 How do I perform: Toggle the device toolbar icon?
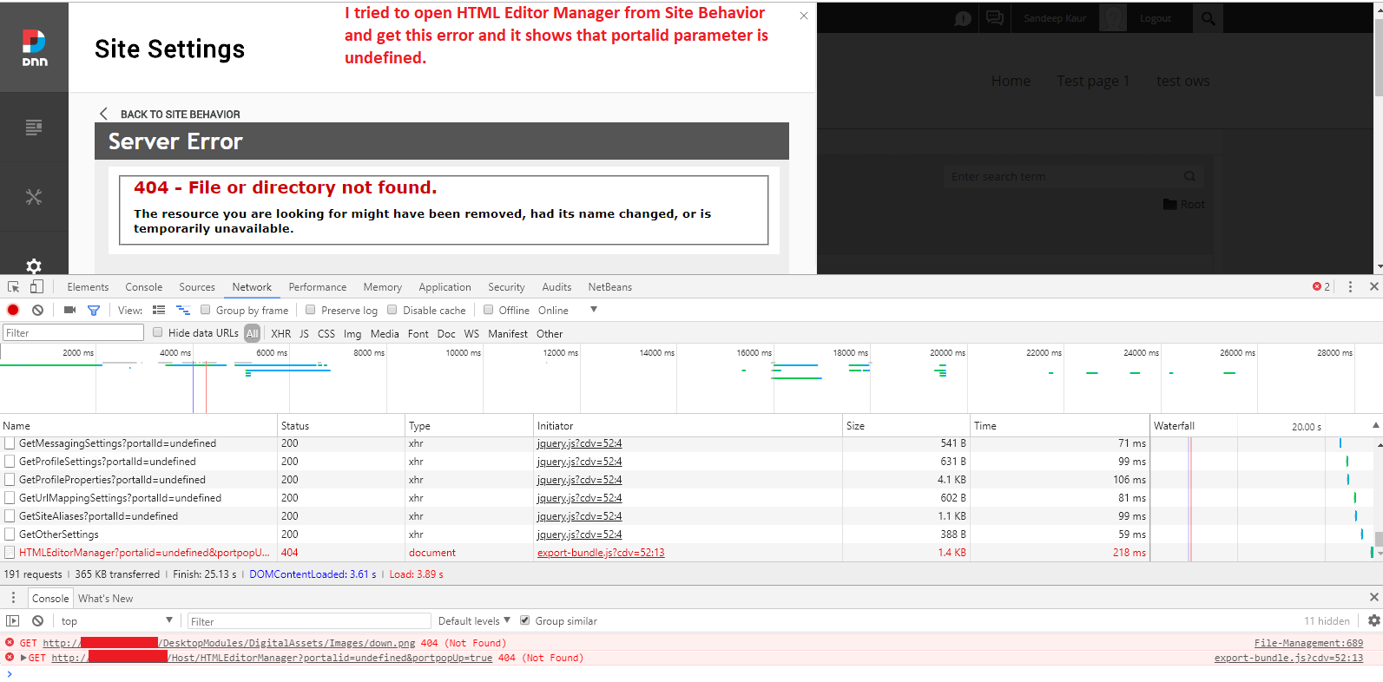pyautogui.click(x=36, y=286)
